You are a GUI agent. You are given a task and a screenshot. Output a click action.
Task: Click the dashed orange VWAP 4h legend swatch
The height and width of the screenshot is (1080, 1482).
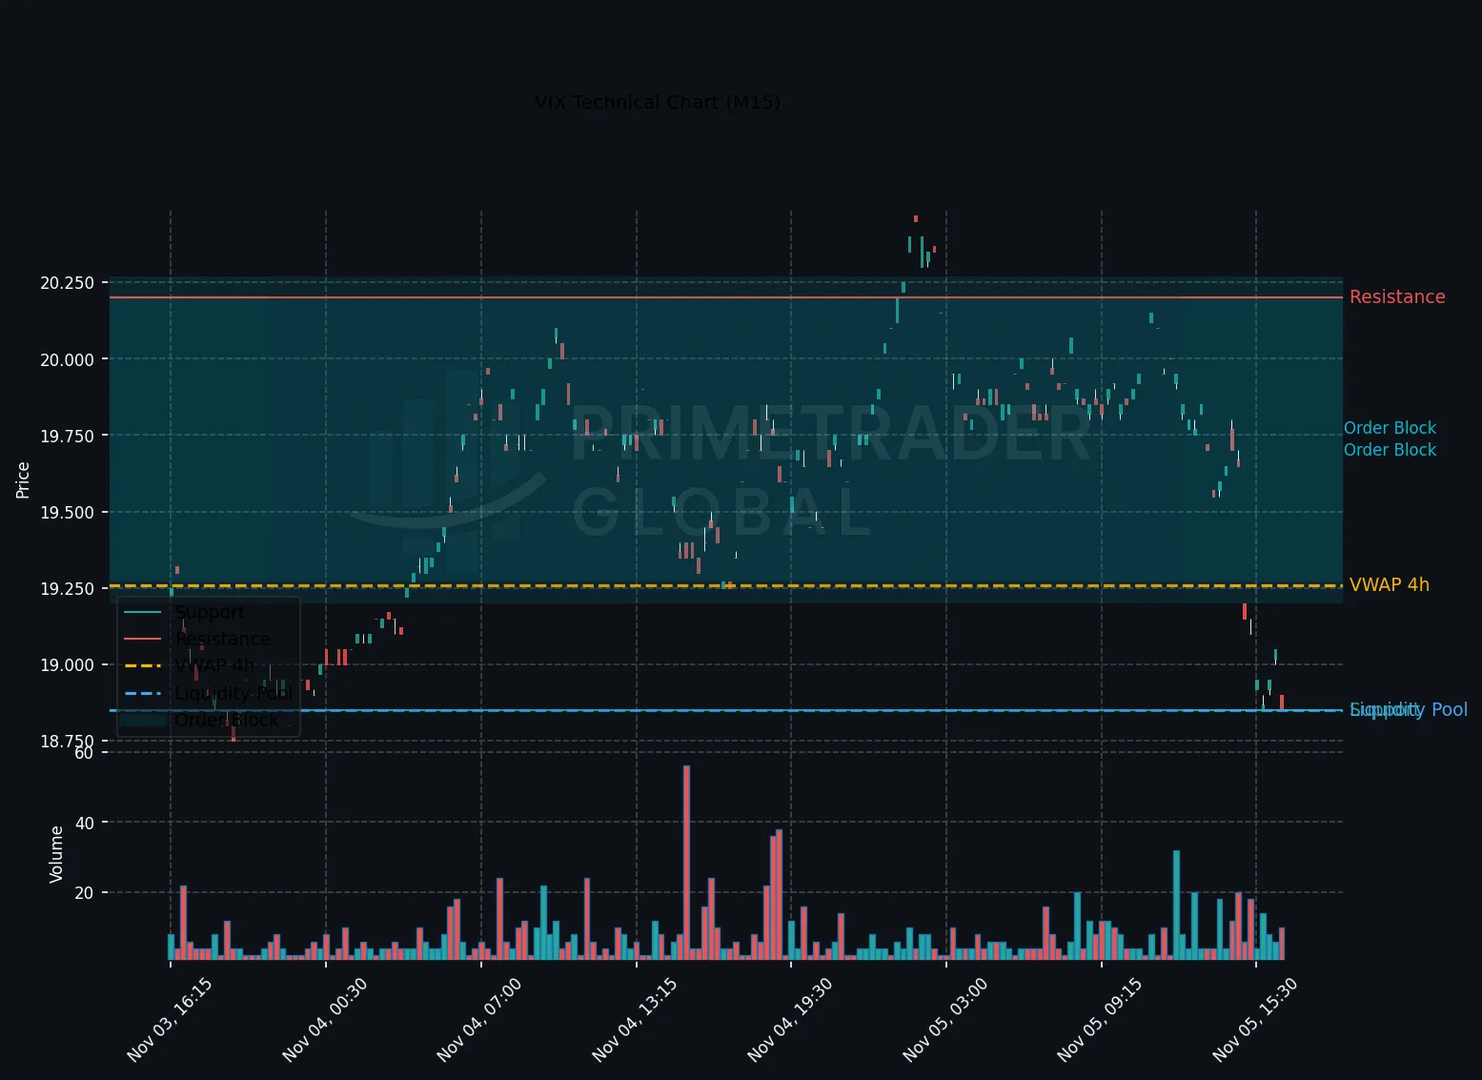point(144,665)
